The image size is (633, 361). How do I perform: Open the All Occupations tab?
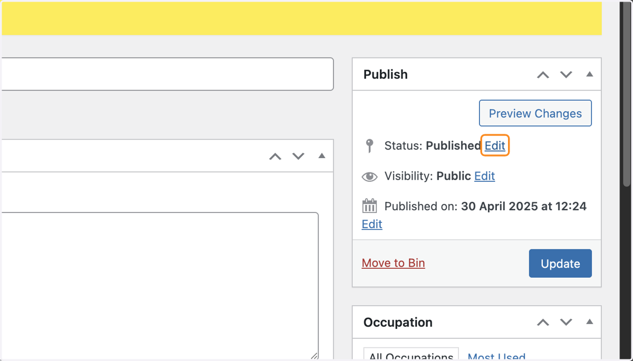tap(411, 354)
